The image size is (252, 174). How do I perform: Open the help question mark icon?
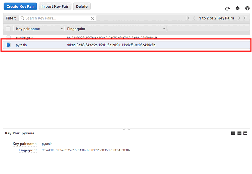[247, 8]
